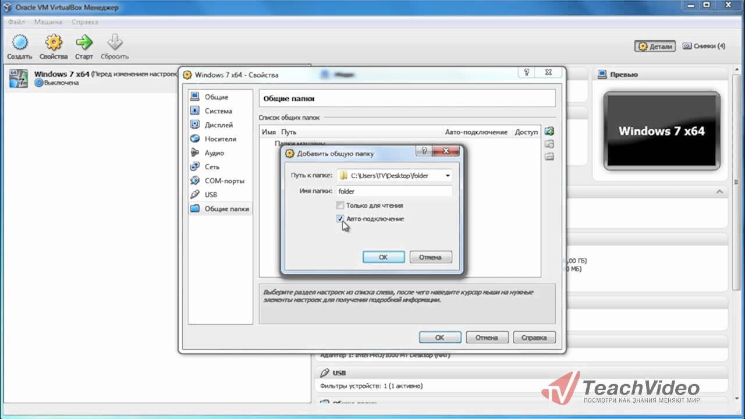The height and width of the screenshot is (419, 745).
Task: Open Свойства gear toolbar icon
Action: pos(54,42)
